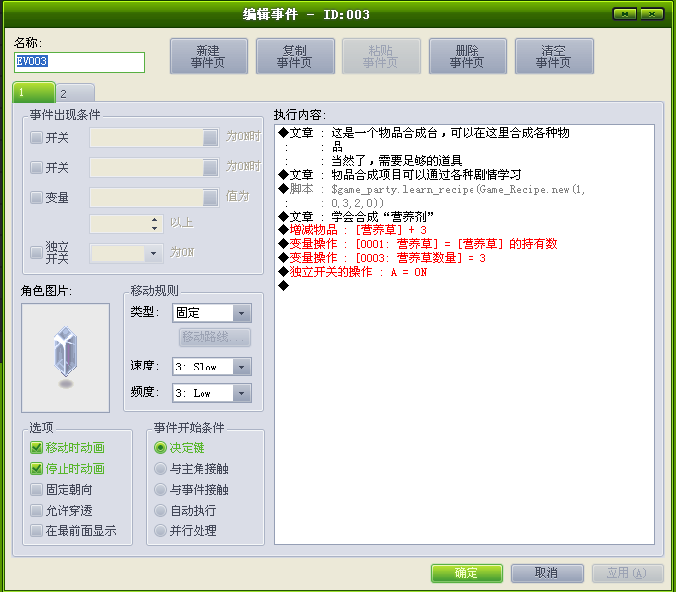Click the 取消 cancel button

pyautogui.click(x=547, y=573)
